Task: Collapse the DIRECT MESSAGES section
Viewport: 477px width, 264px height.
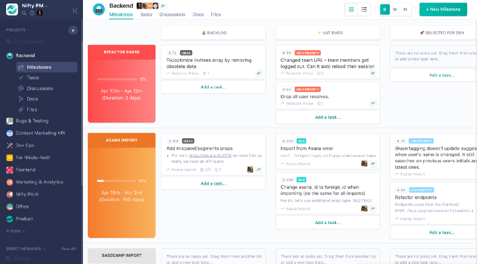Action: coord(44,248)
